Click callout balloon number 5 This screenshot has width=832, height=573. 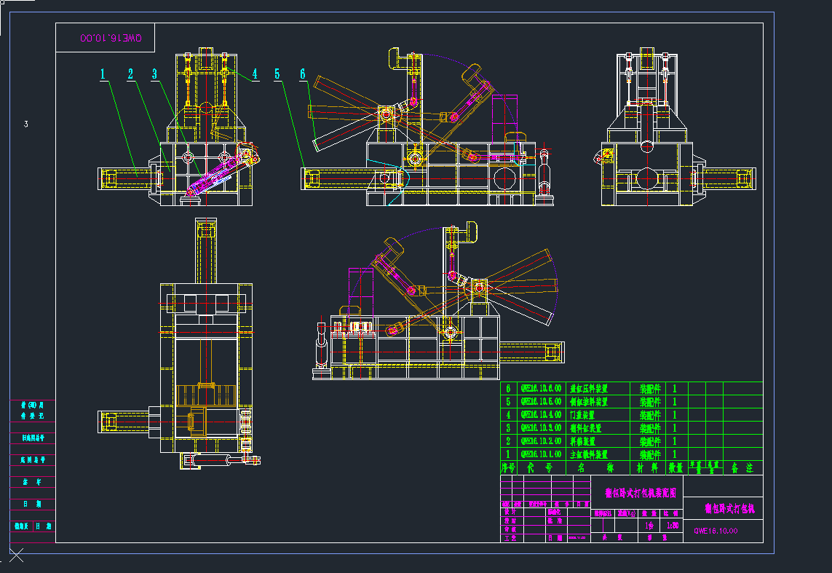[278, 74]
